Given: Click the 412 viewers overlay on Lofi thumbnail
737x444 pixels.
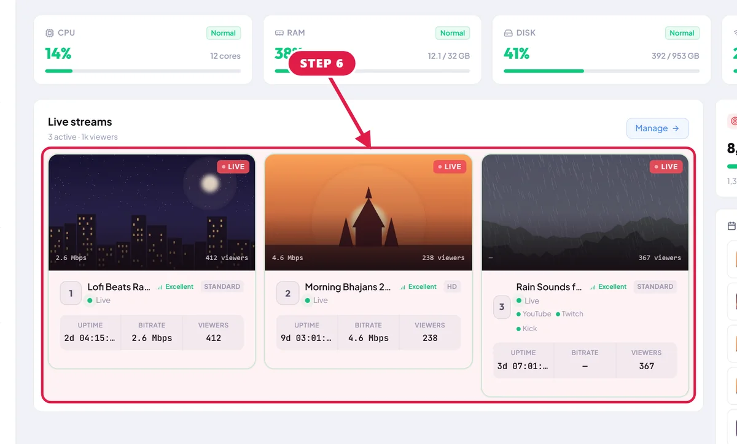Looking at the screenshot, I should tap(227, 258).
